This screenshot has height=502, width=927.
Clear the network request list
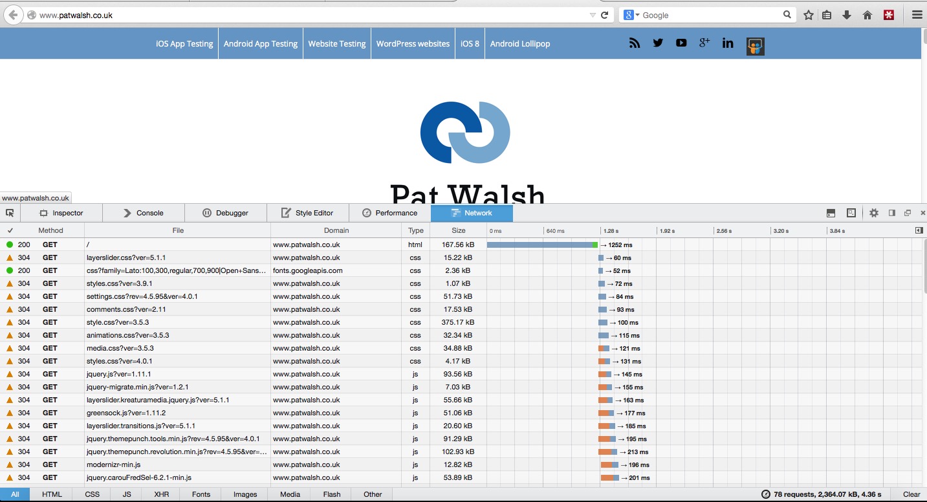point(911,494)
